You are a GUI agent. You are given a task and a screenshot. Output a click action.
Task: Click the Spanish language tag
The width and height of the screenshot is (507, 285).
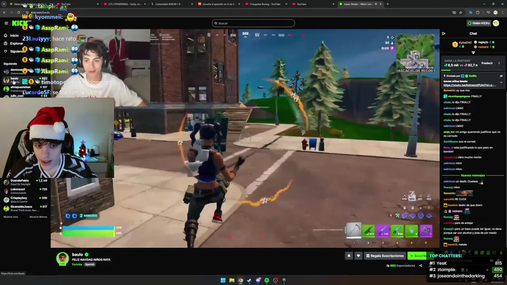click(x=90, y=264)
